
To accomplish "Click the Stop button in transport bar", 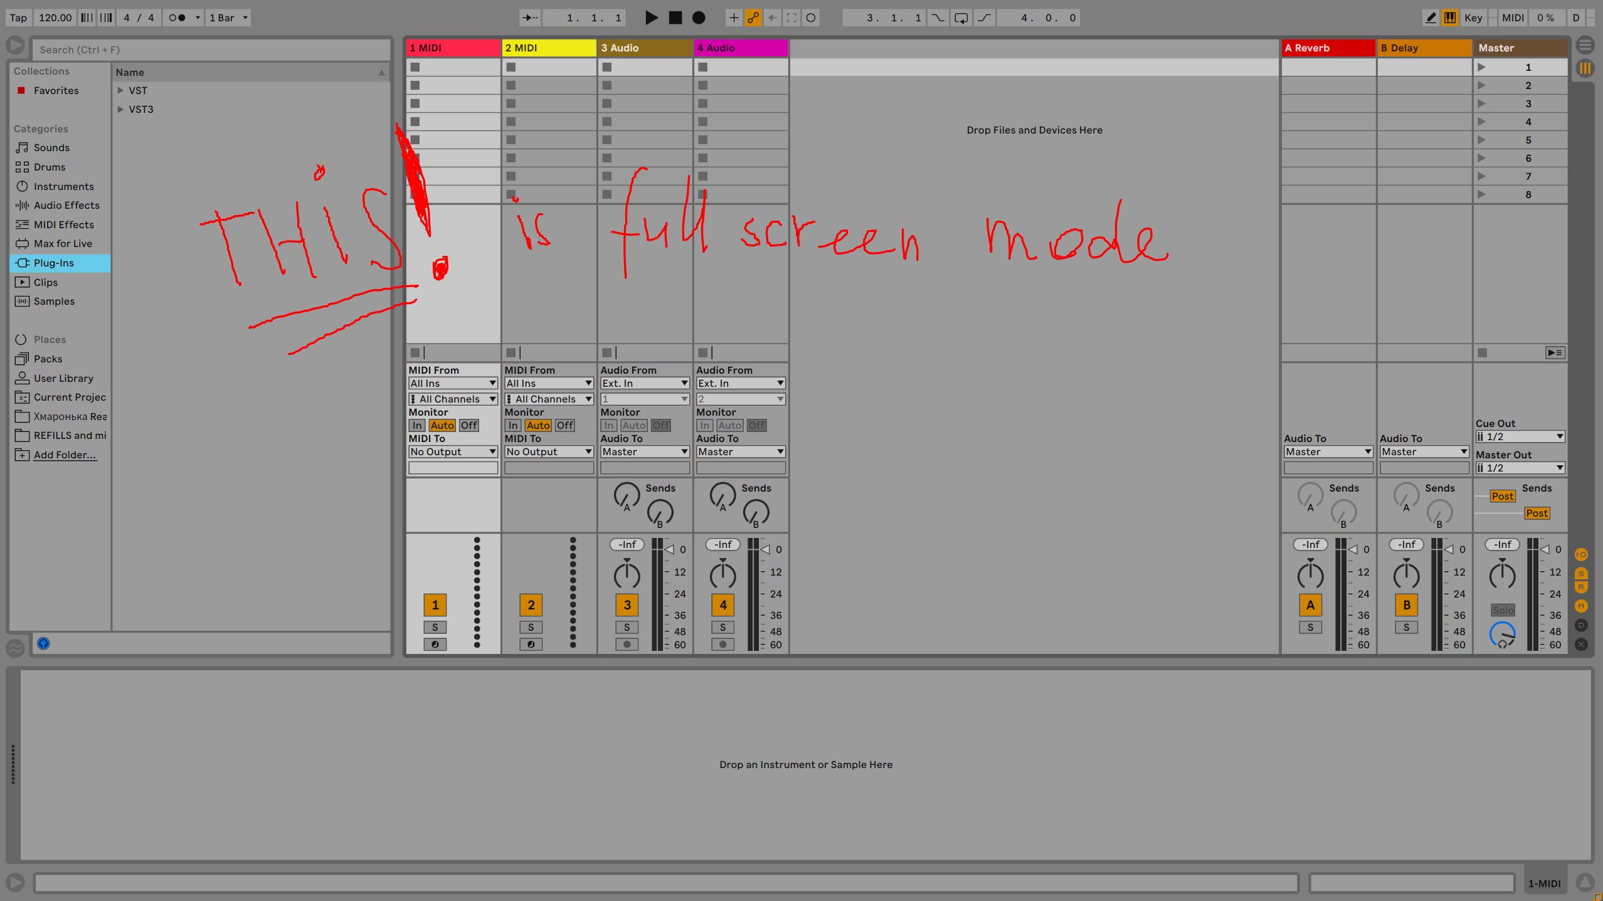I will pyautogui.click(x=673, y=16).
